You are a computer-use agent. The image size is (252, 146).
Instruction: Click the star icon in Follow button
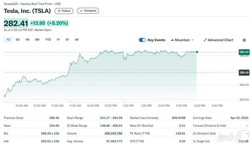(x=59, y=11)
